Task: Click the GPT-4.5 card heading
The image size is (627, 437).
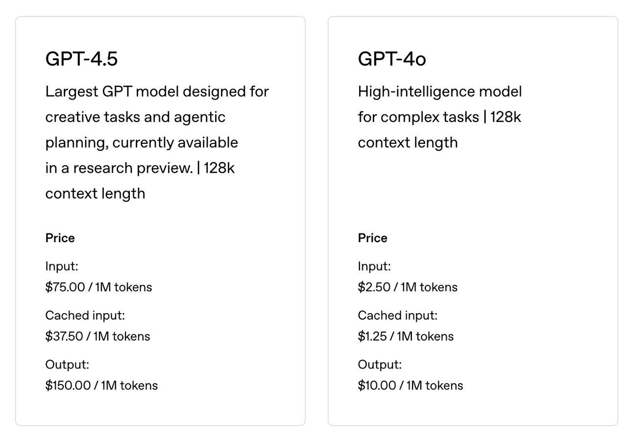Action: coord(81,59)
